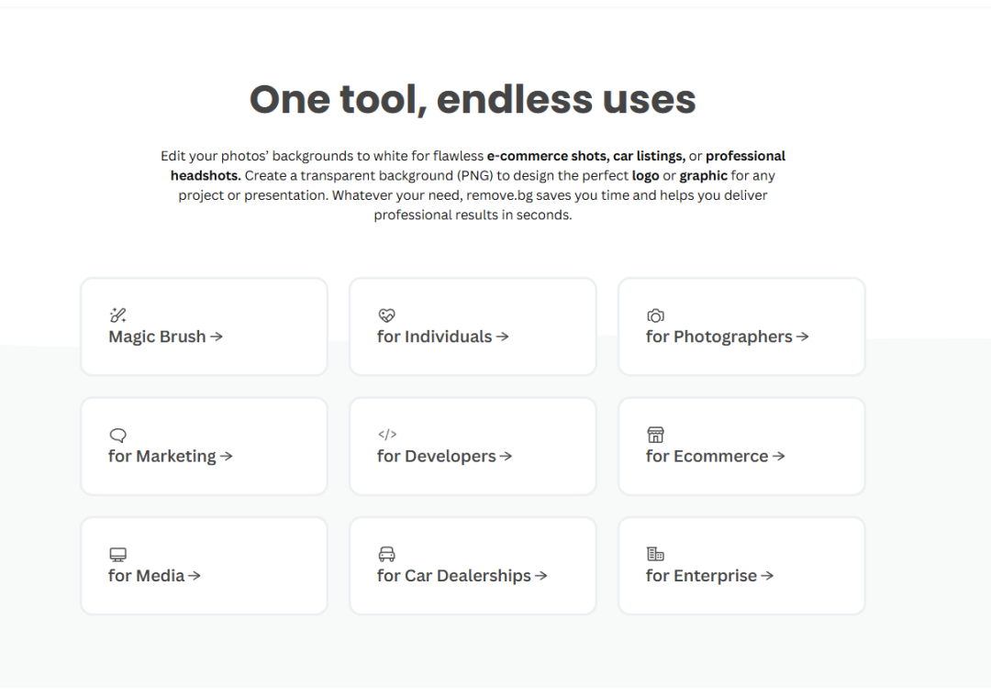Click the arrow beside for Enterprise
991x696 pixels.
pyautogui.click(x=768, y=576)
